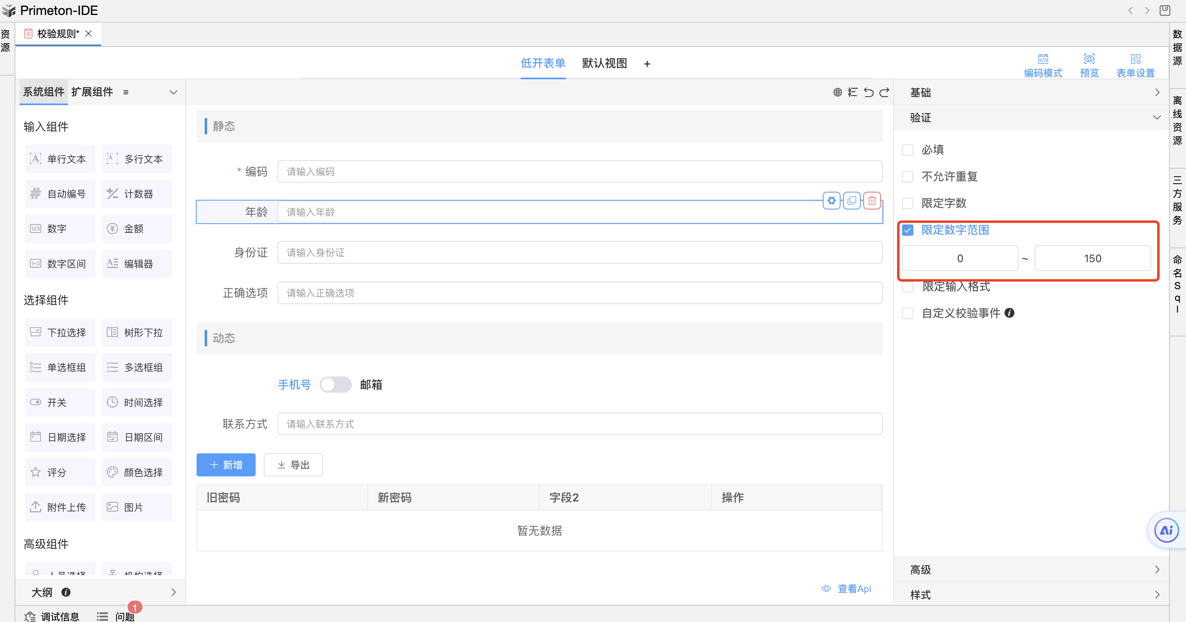Open the AI assistant floating button
Image resolution: width=1186 pixels, height=622 pixels.
point(1166,530)
